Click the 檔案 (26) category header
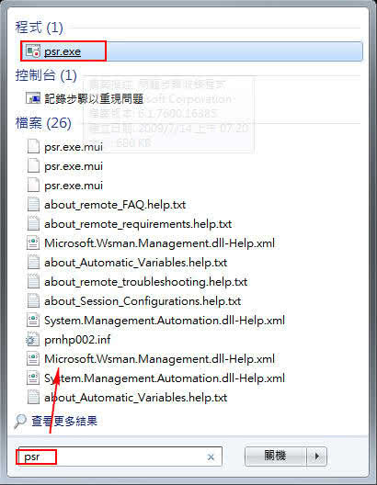The height and width of the screenshot is (485, 377). point(43,123)
